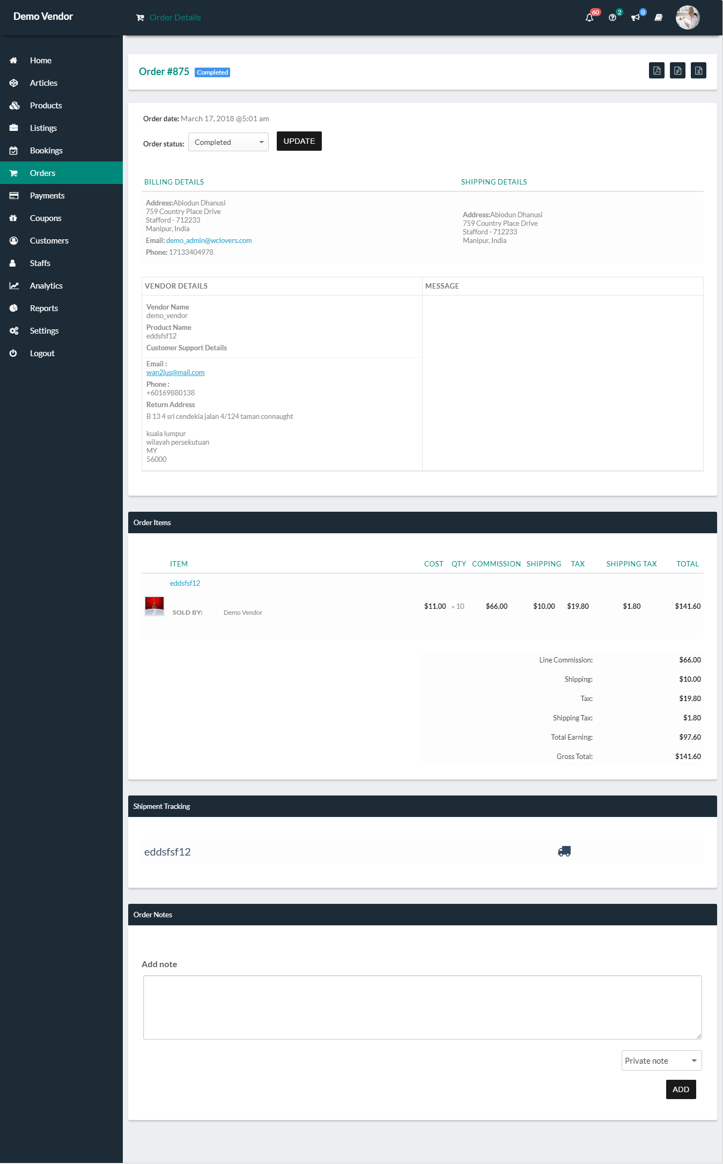Image resolution: width=723 pixels, height=1164 pixels.
Task: Open the eddsfsf12 item link
Action: click(185, 583)
